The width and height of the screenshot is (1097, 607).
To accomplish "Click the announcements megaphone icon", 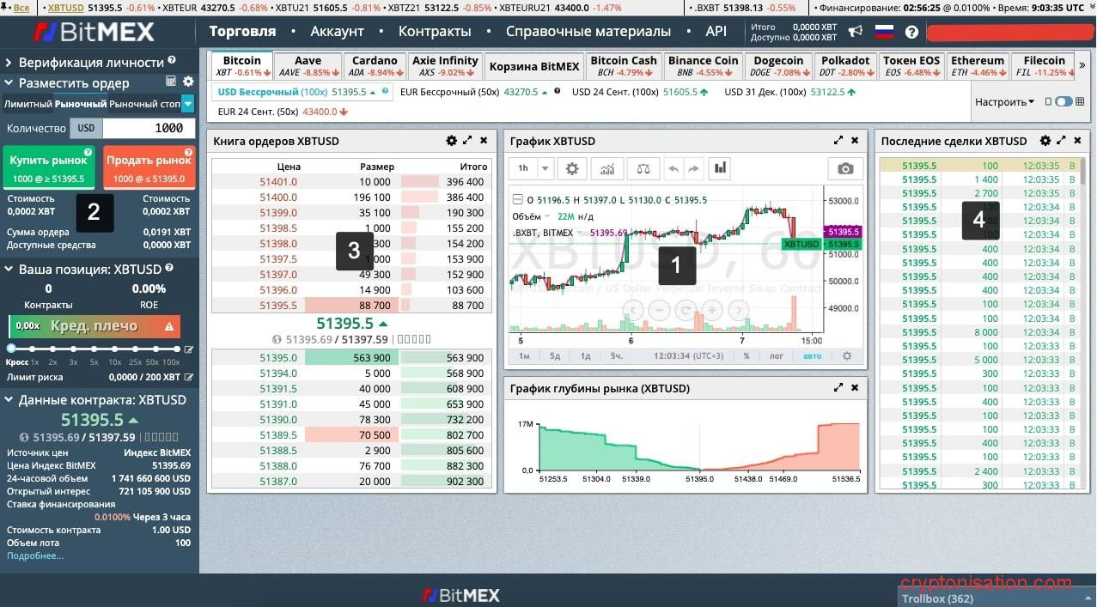I will tap(855, 32).
